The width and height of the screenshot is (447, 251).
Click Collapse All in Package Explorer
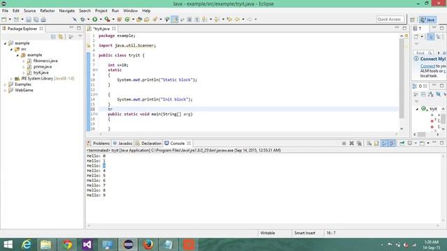pos(53,37)
